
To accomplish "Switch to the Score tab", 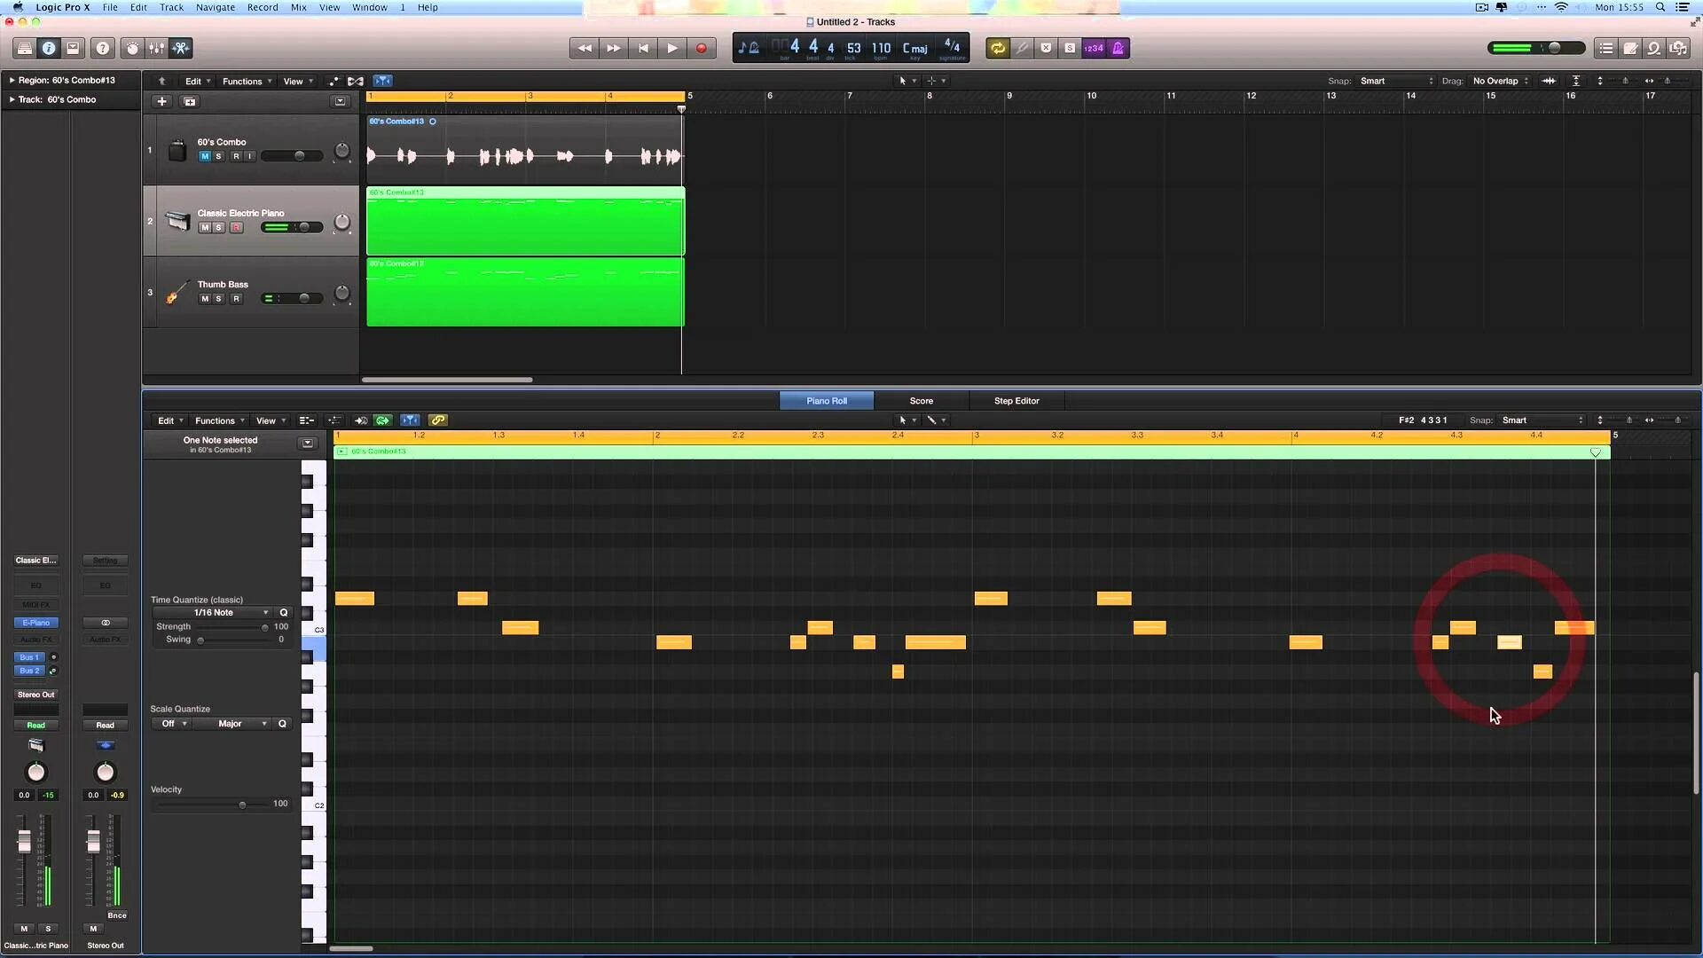I will click(x=921, y=401).
